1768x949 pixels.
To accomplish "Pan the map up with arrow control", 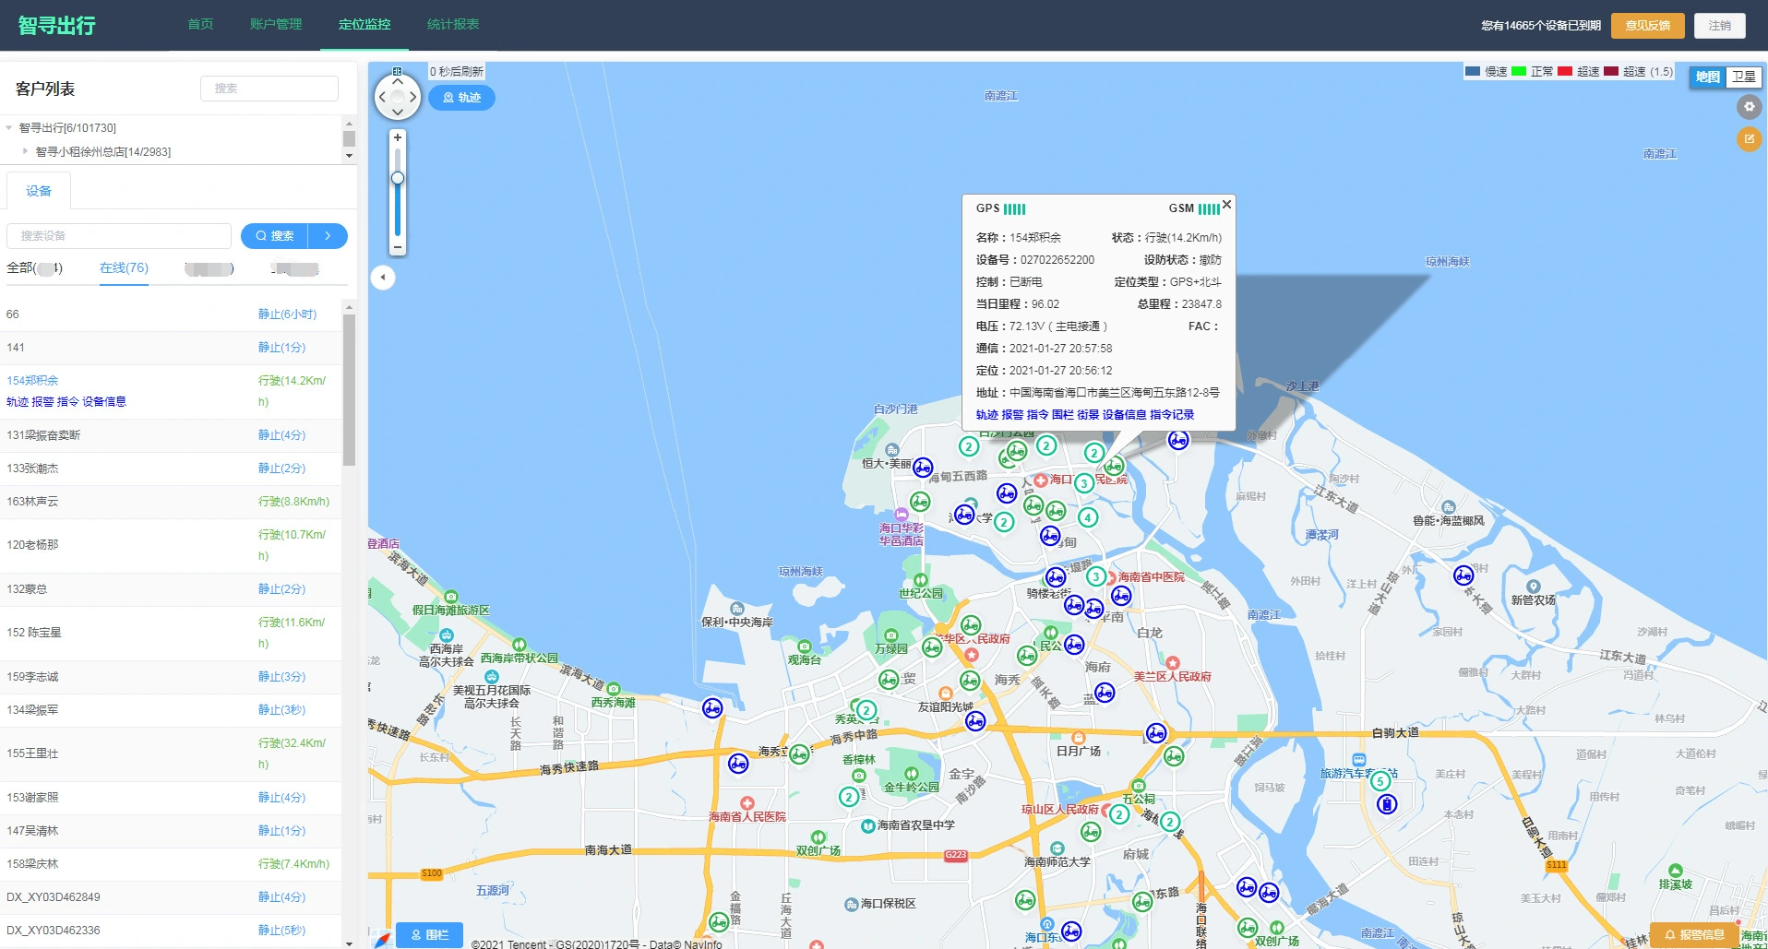I will [x=398, y=81].
